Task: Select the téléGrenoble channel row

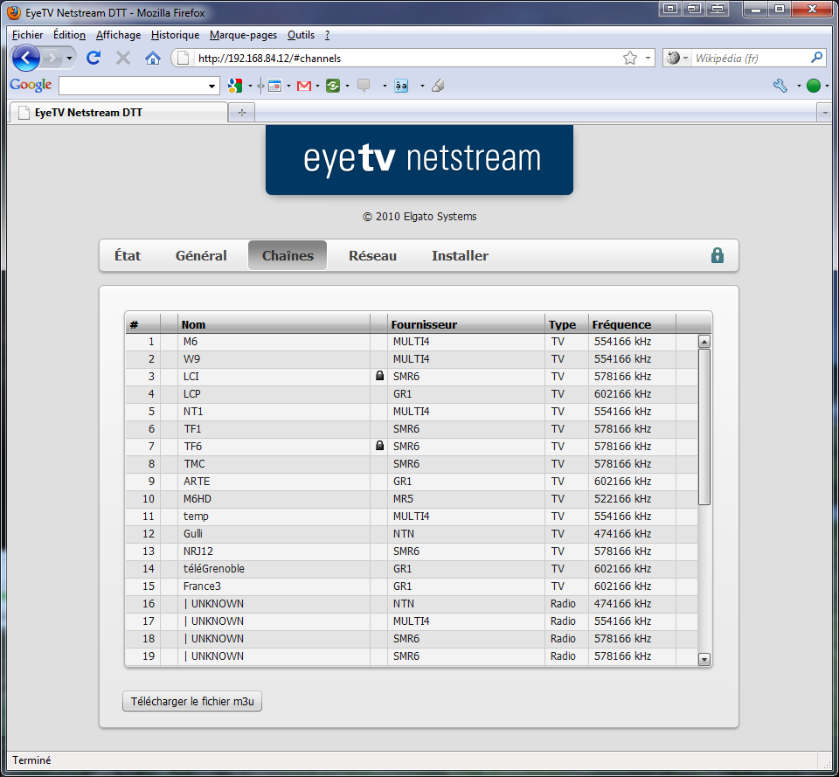Action: pyautogui.click(x=412, y=568)
